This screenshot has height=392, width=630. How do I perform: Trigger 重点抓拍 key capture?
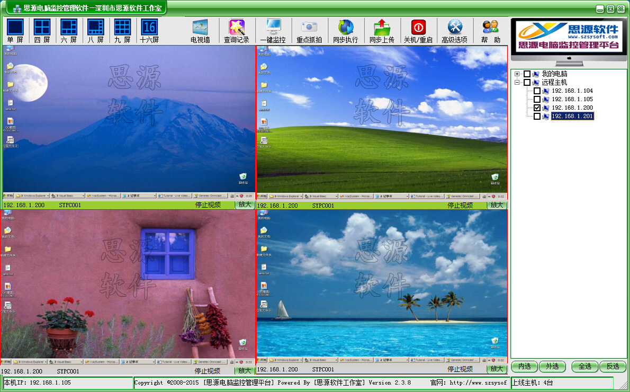click(x=309, y=30)
